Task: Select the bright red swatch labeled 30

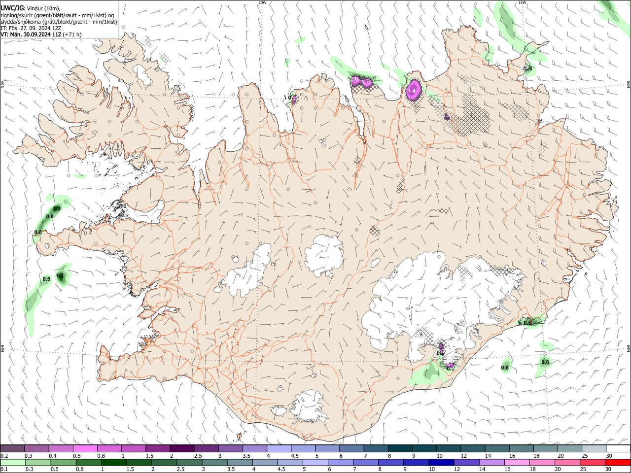Action: point(618,463)
